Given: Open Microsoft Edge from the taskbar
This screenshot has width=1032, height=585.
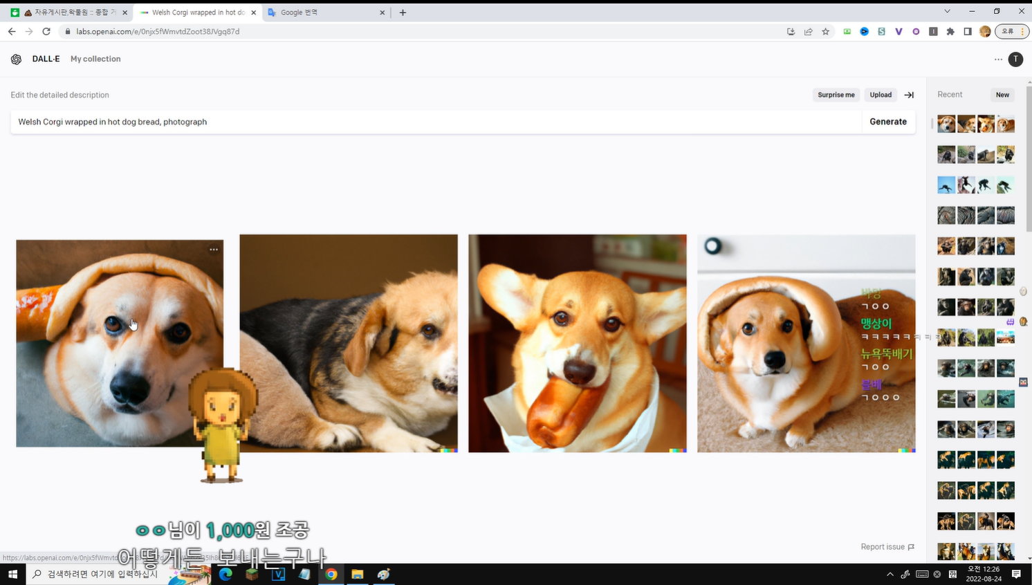Looking at the screenshot, I should 225,575.
